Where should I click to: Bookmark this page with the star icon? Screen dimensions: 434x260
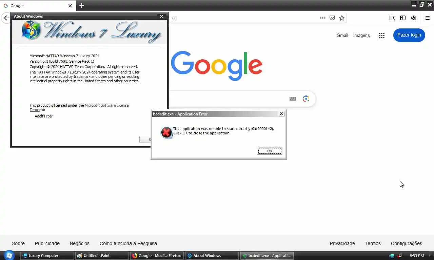point(342,18)
